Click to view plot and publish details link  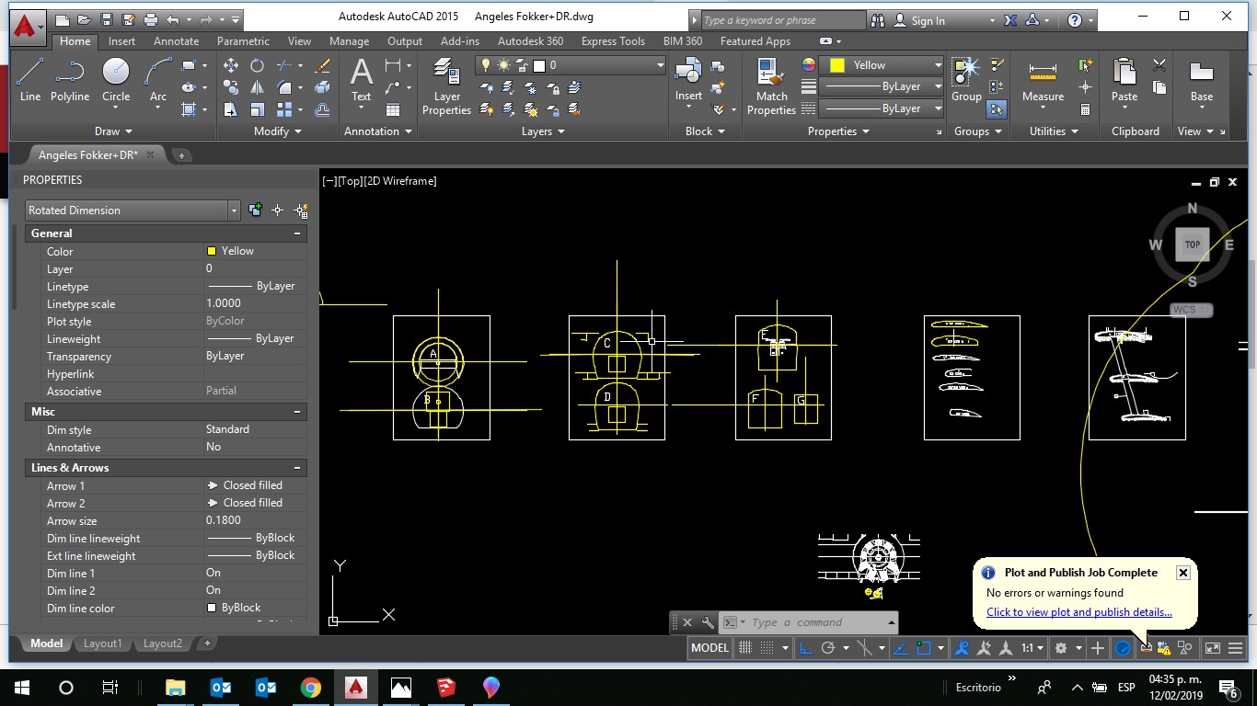point(1079,612)
